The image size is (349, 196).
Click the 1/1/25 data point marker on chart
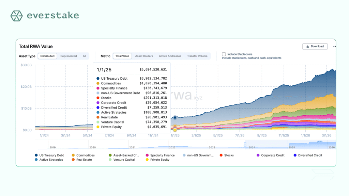point(175,117)
